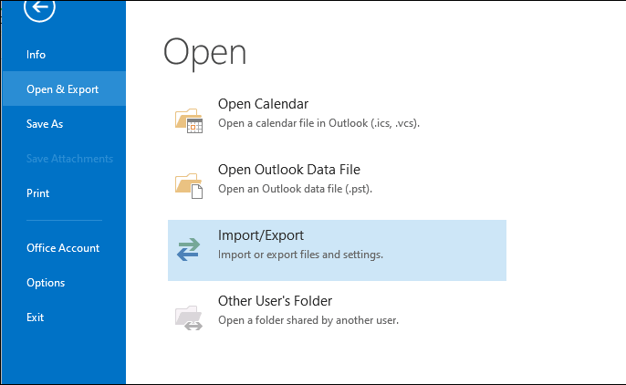Choose Save As from the sidebar
626x385 pixels.
tap(45, 124)
